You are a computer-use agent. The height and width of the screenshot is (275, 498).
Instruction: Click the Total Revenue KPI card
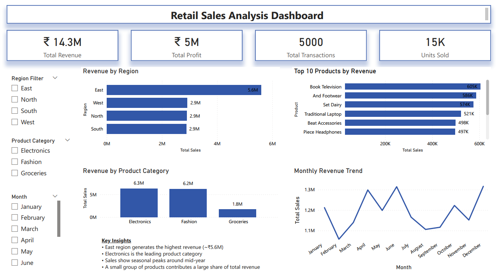(x=62, y=45)
